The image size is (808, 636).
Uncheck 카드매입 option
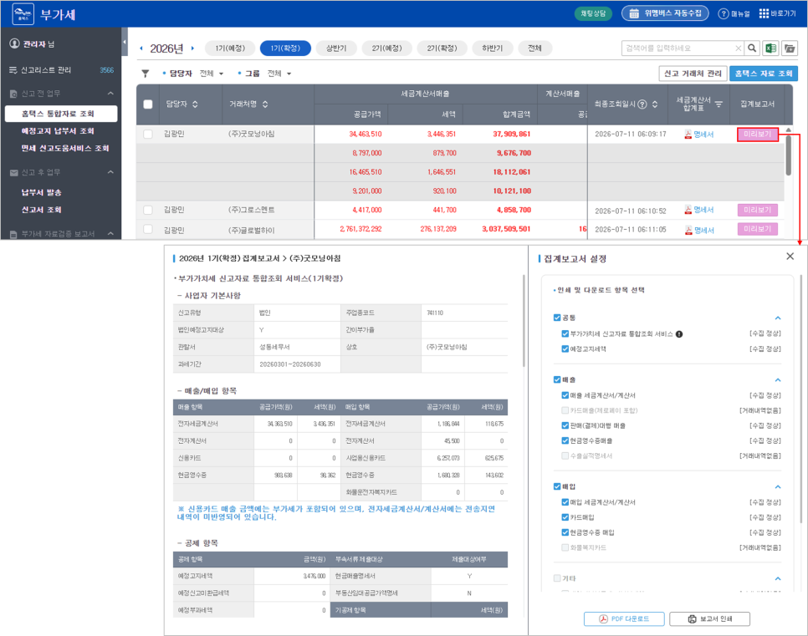[565, 517]
